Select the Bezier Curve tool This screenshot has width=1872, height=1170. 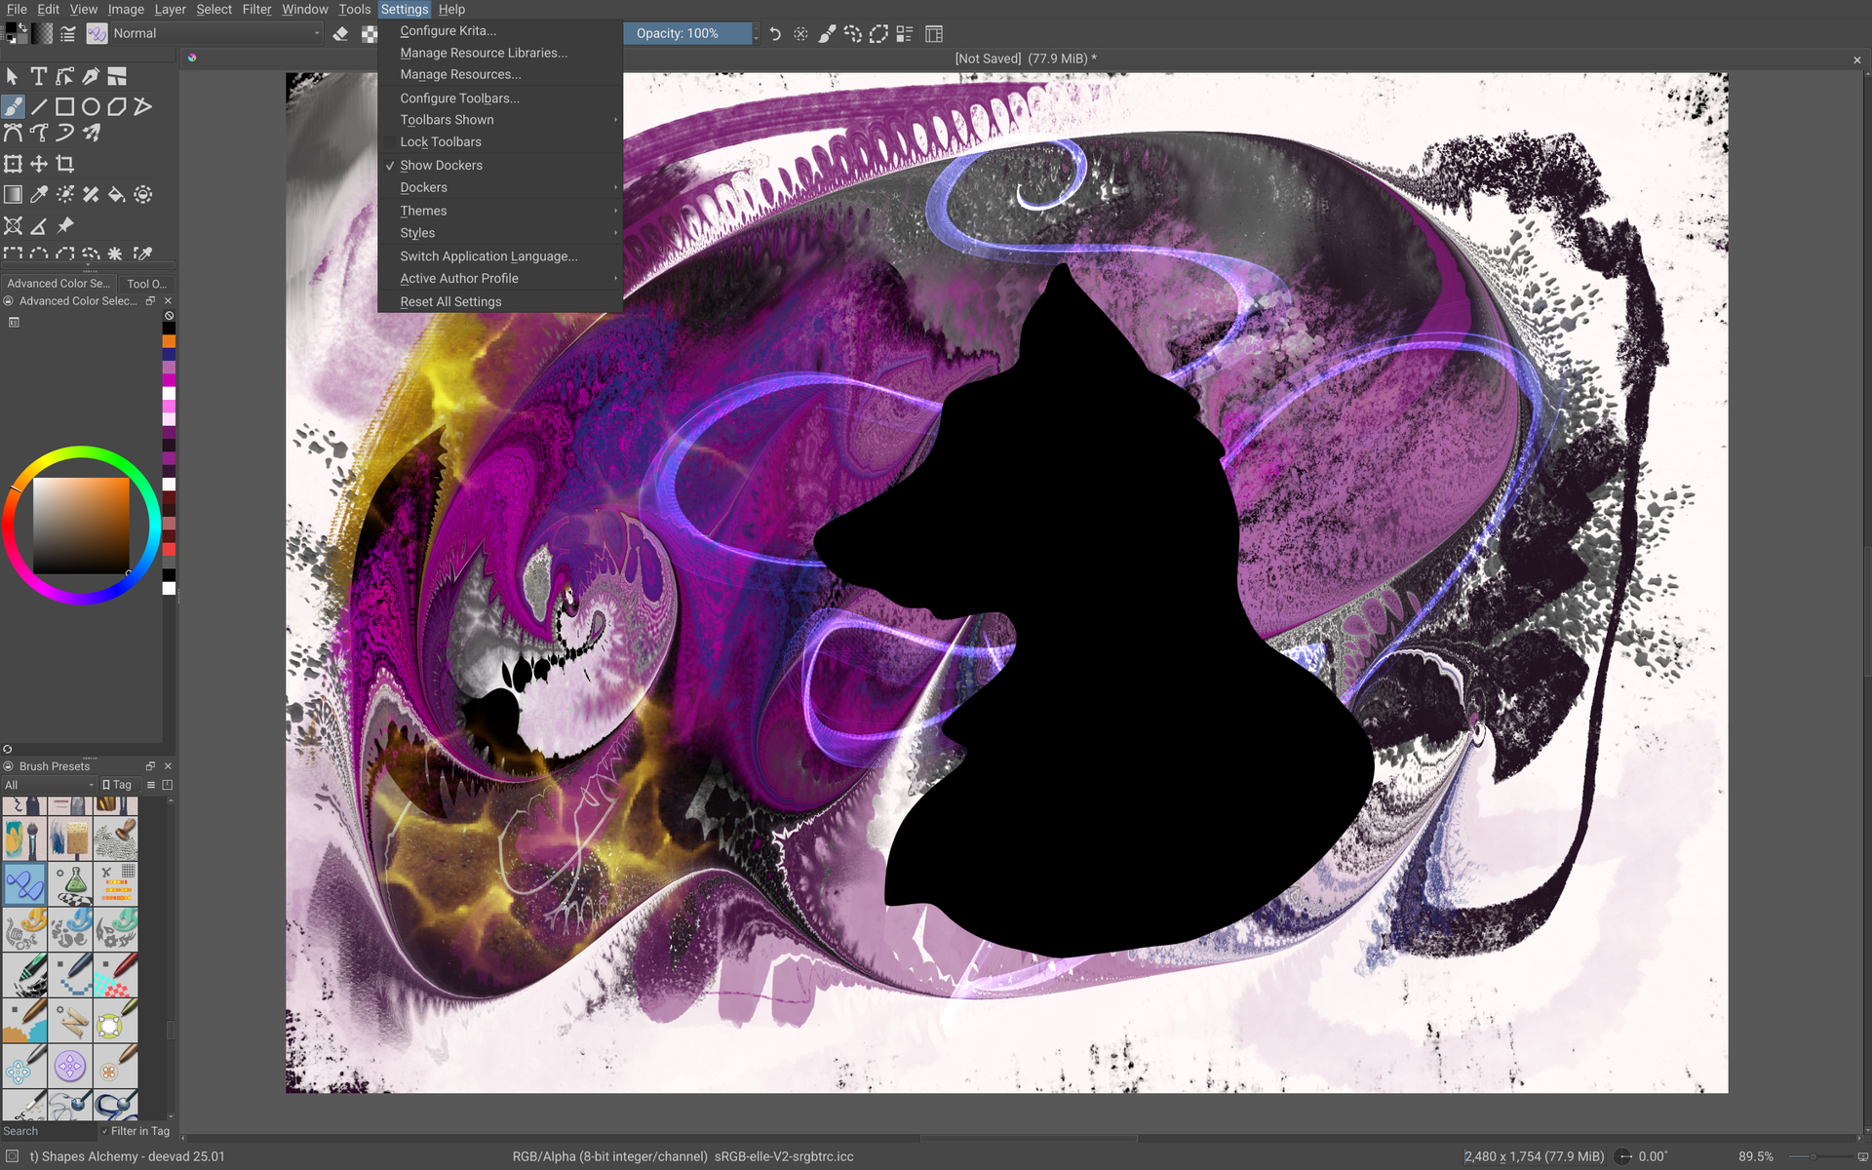tap(14, 133)
